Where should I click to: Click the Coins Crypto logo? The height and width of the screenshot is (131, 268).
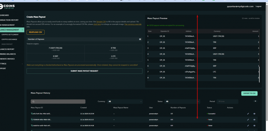(x=7, y=7)
